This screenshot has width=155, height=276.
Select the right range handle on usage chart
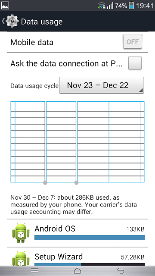pyautogui.click(x=76, y=182)
